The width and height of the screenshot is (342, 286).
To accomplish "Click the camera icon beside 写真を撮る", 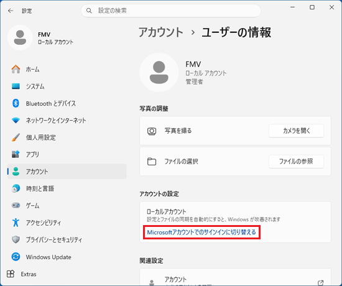I will pyautogui.click(x=152, y=131).
